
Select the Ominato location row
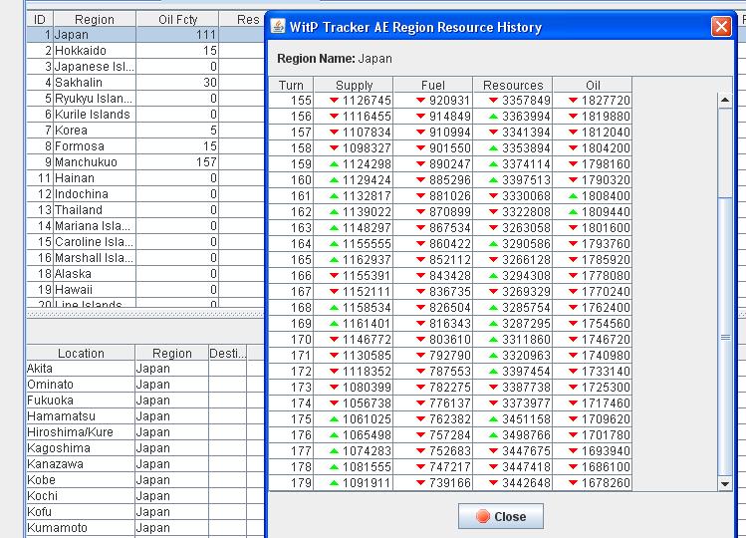[145, 385]
